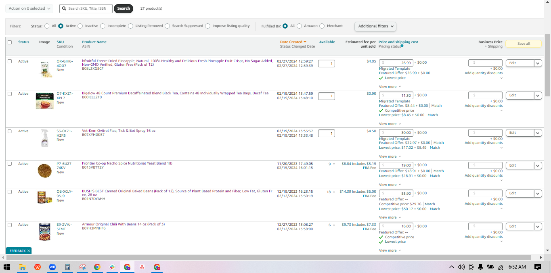
Task: Click the volume speaker icon in tray
Action: [x=461, y=267]
